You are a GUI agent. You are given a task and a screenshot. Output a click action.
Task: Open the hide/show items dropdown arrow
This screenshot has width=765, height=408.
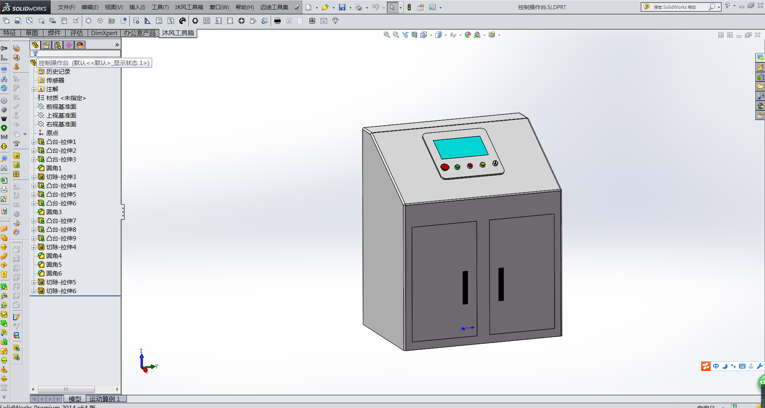click(460, 35)
